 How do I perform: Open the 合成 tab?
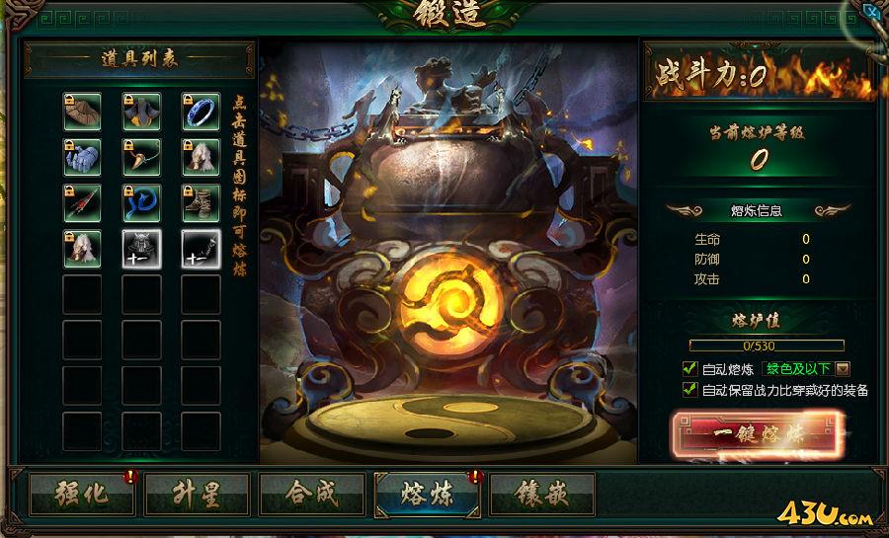click(x=312, y=495)
